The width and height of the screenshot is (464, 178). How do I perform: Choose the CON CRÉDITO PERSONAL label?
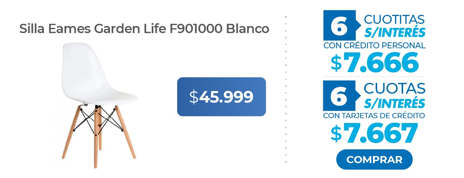tap(374, 46)
